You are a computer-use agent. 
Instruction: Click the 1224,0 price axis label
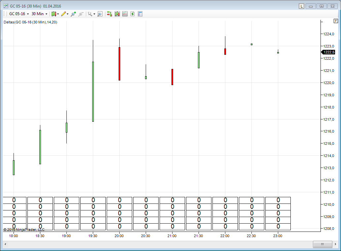pos(328,34)
